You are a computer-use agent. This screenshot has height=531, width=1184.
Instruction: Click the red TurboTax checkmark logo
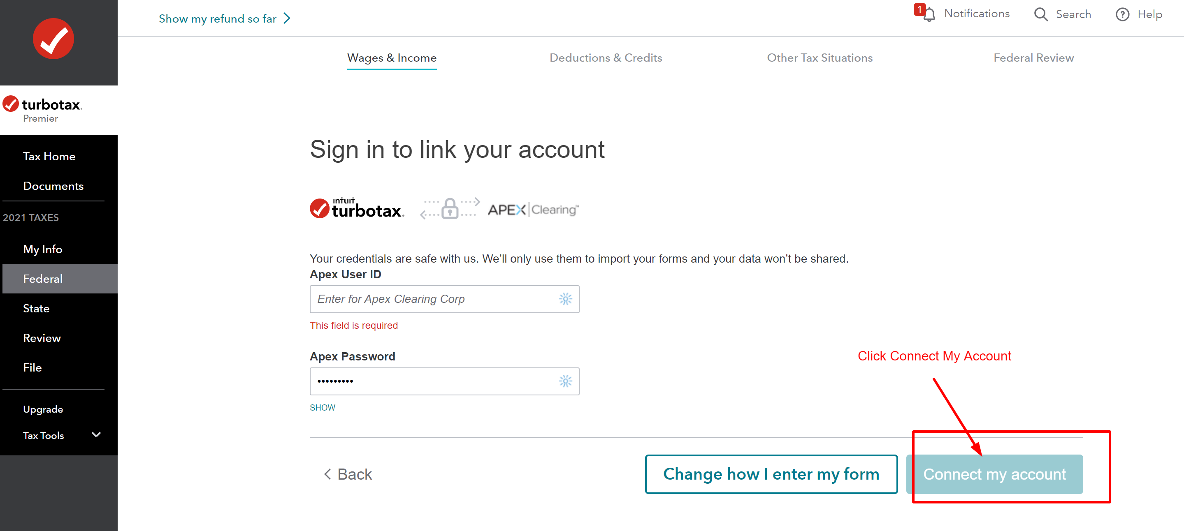point(53,39)
